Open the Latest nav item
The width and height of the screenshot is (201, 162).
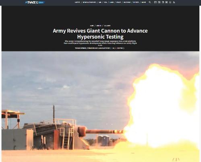(77, 2)
